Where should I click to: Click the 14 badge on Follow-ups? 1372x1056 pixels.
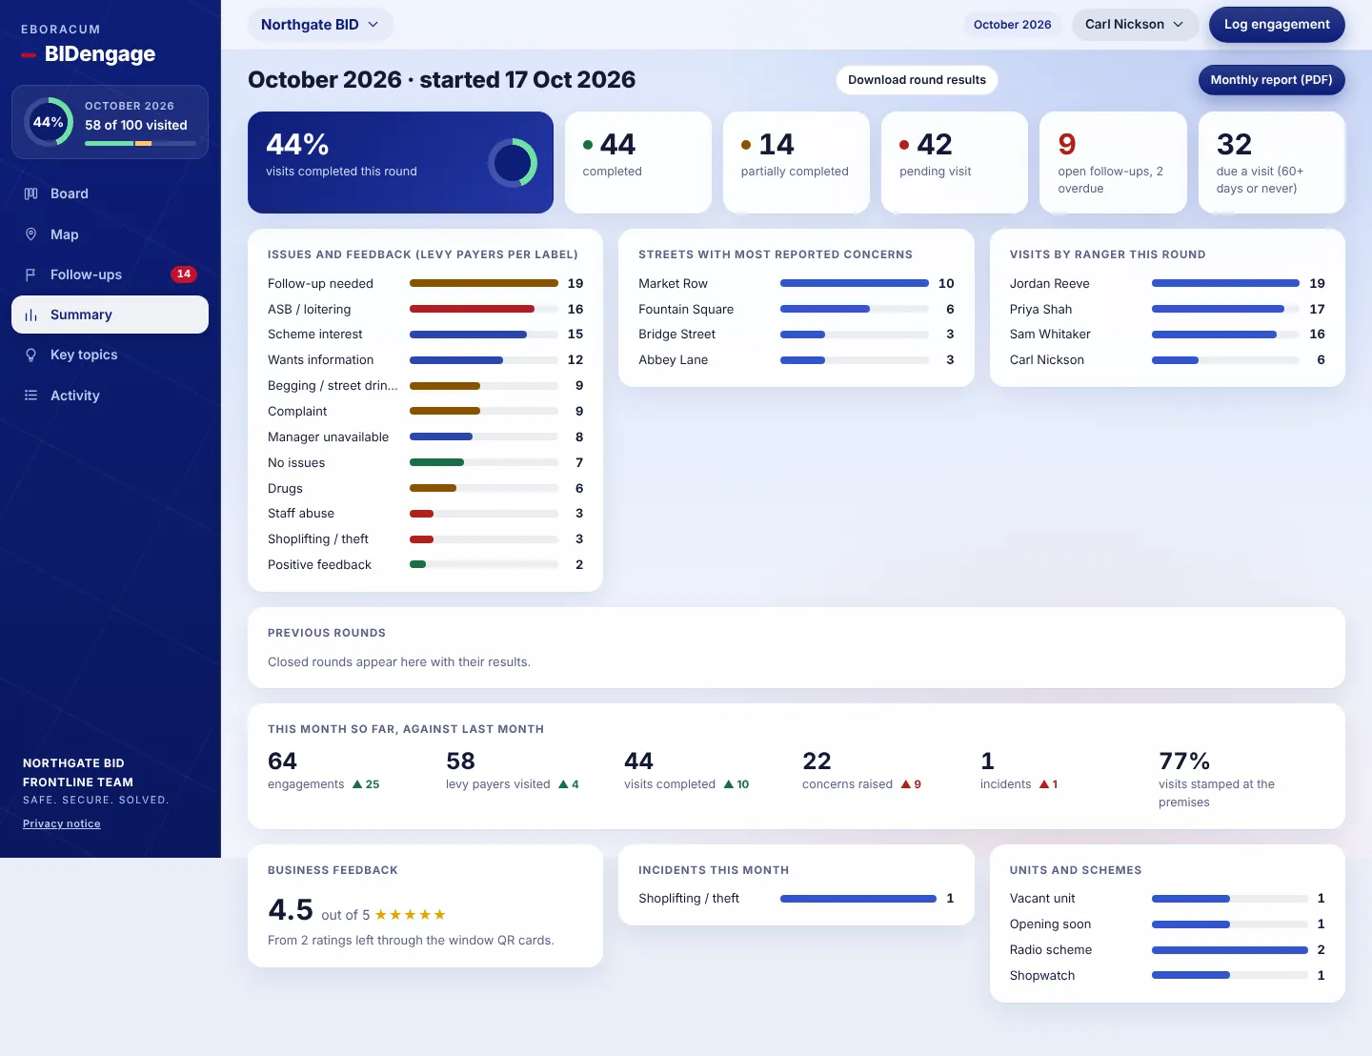point(184,274)
